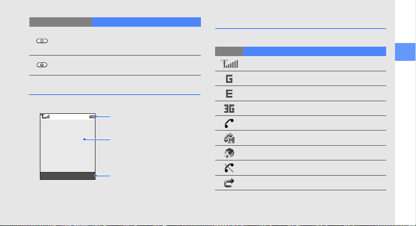Select the video call handset icon
The height and width of the screenshot is (226, 416).
pos(229,138)
